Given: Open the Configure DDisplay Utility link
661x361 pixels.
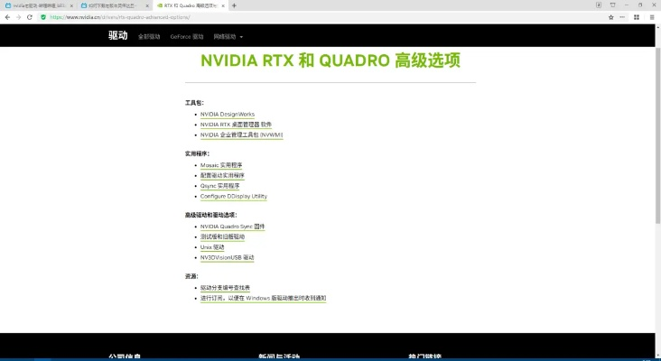Looking at the screenshot, I should pyautogui.click(x=233, y=196).
